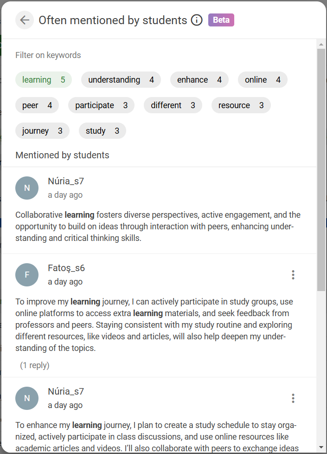This screenshot has height=454, width=327.
Task: Filter by the peer keyword
Action: click(37, 105)
